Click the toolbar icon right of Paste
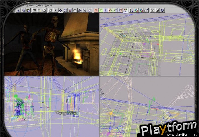Screen dimensions: 199x137 pos(34,10)
